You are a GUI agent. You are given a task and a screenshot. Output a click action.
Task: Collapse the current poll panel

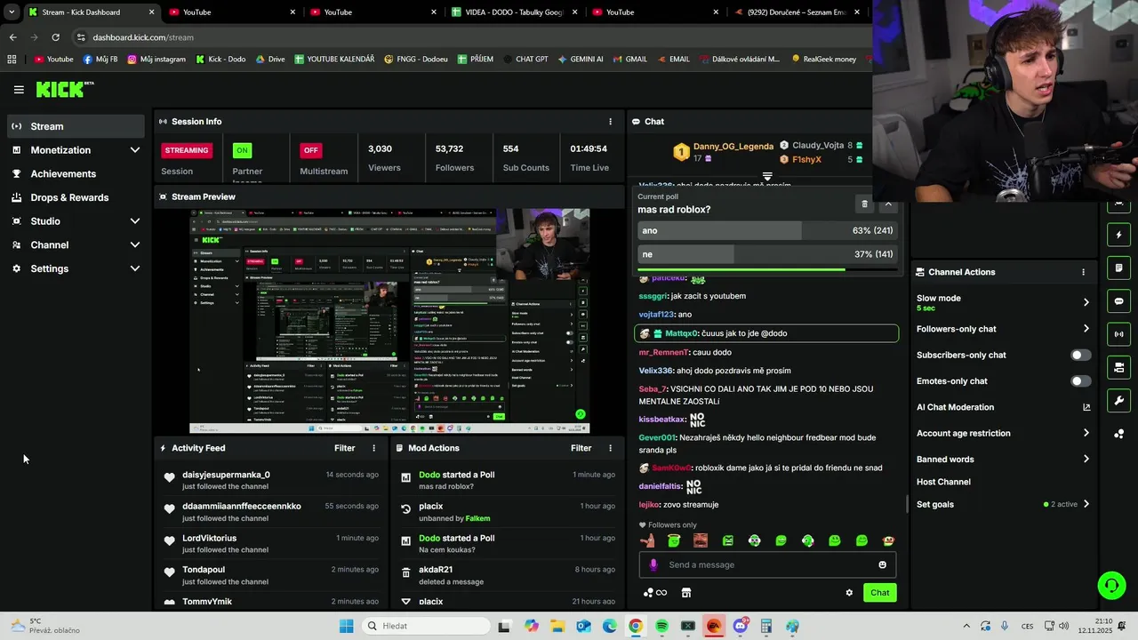tap(888, 204)
